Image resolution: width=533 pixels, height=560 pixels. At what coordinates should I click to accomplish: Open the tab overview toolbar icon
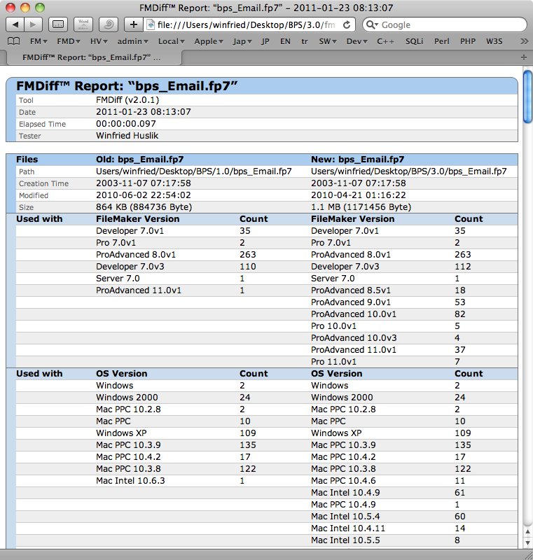coord(58,24)
